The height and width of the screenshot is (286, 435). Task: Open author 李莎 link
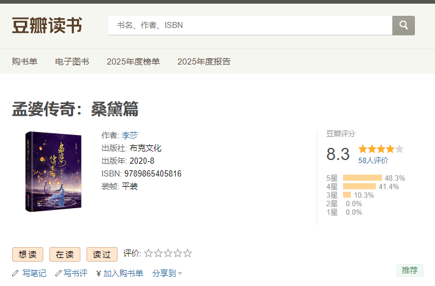tap(130, 135)
